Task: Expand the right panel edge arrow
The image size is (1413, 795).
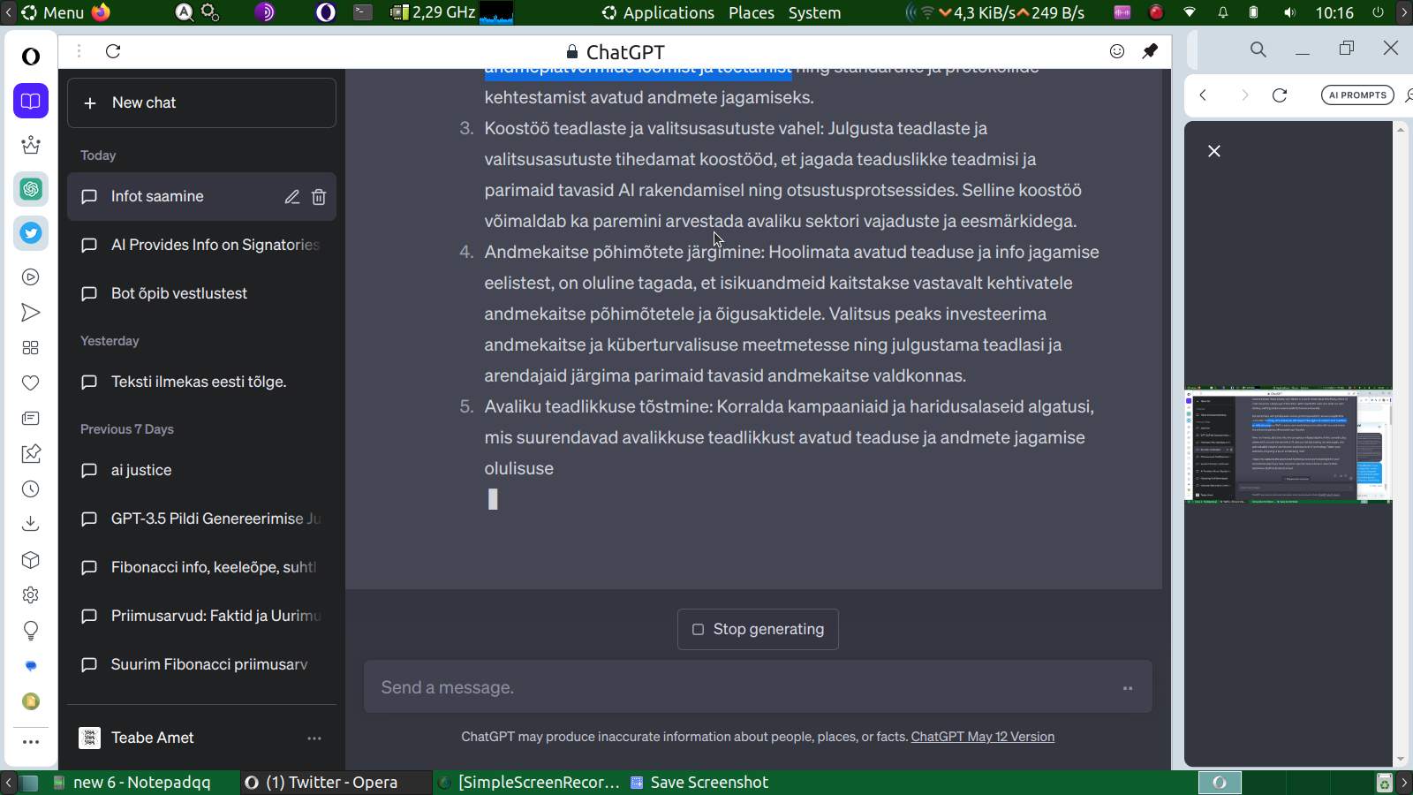Action: (1404, 12)
